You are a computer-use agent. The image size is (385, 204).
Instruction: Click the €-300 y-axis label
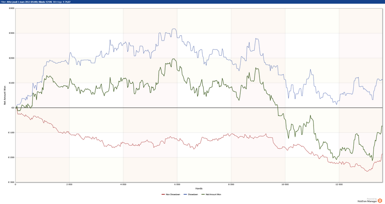pos(11,182)
